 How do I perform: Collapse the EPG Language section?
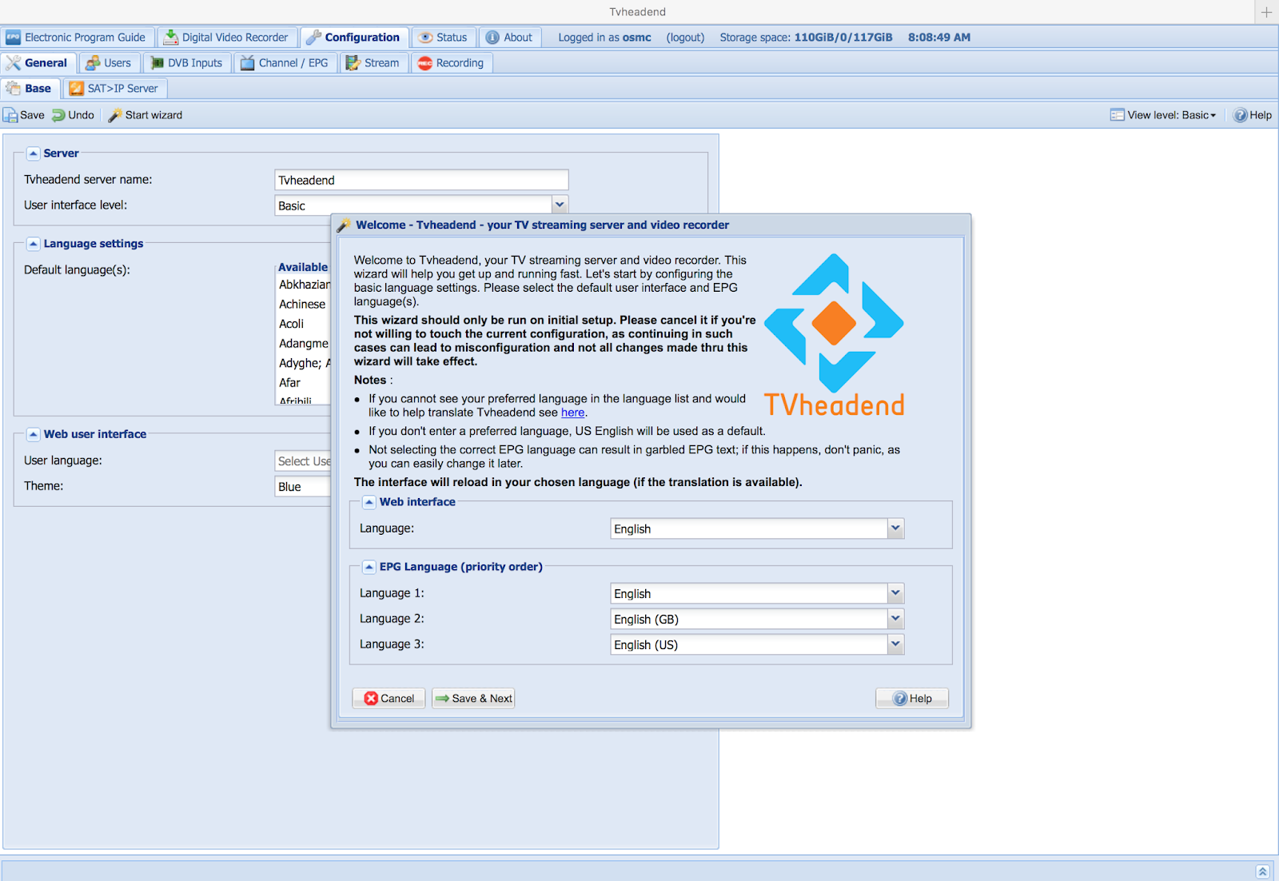pyautogui.click(x=369, y=567)
